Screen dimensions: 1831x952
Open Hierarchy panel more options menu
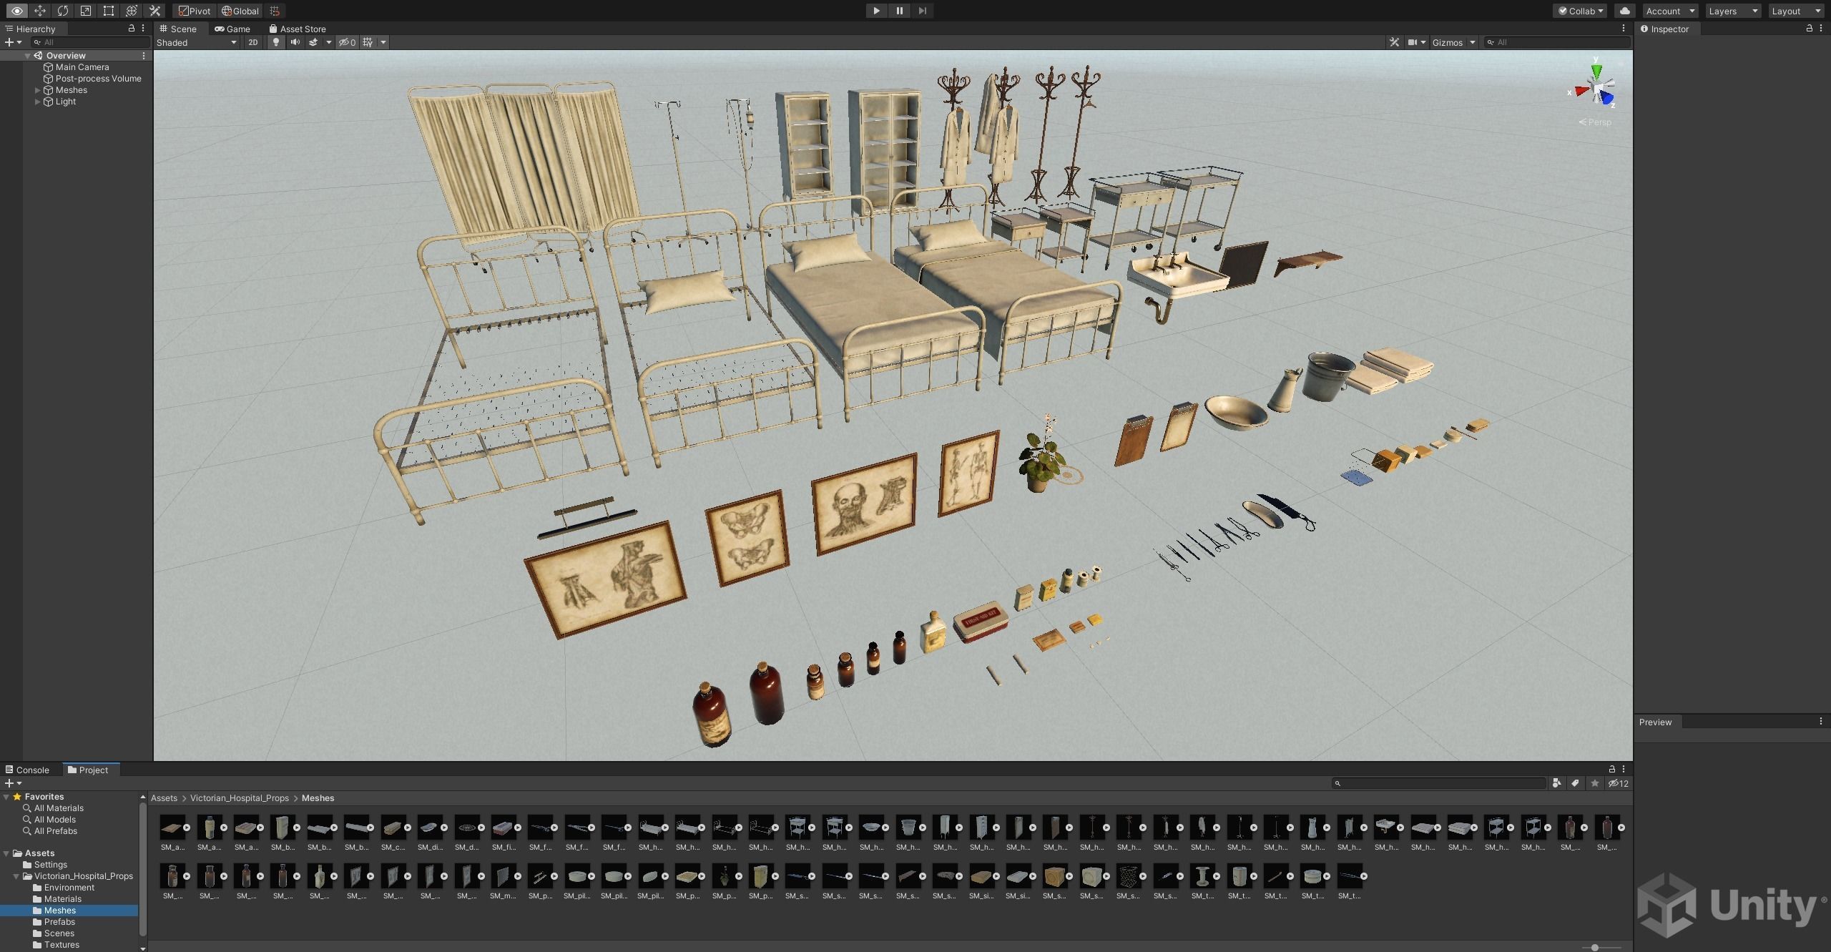click(143, 29)
